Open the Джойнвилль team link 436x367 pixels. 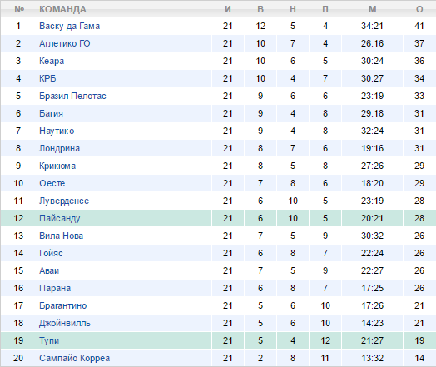pos(65,324)
